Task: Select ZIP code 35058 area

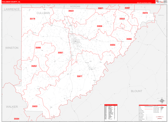Action: [99, 26]
